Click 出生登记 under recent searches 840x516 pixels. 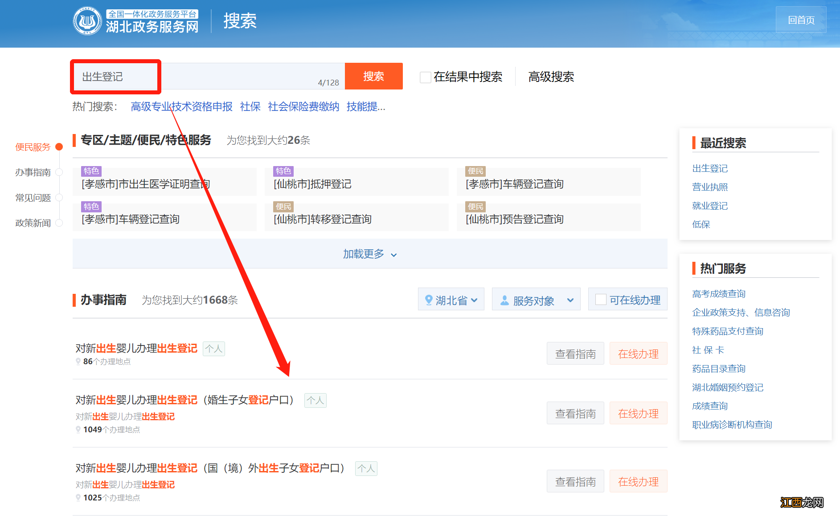tap(709, 168)
